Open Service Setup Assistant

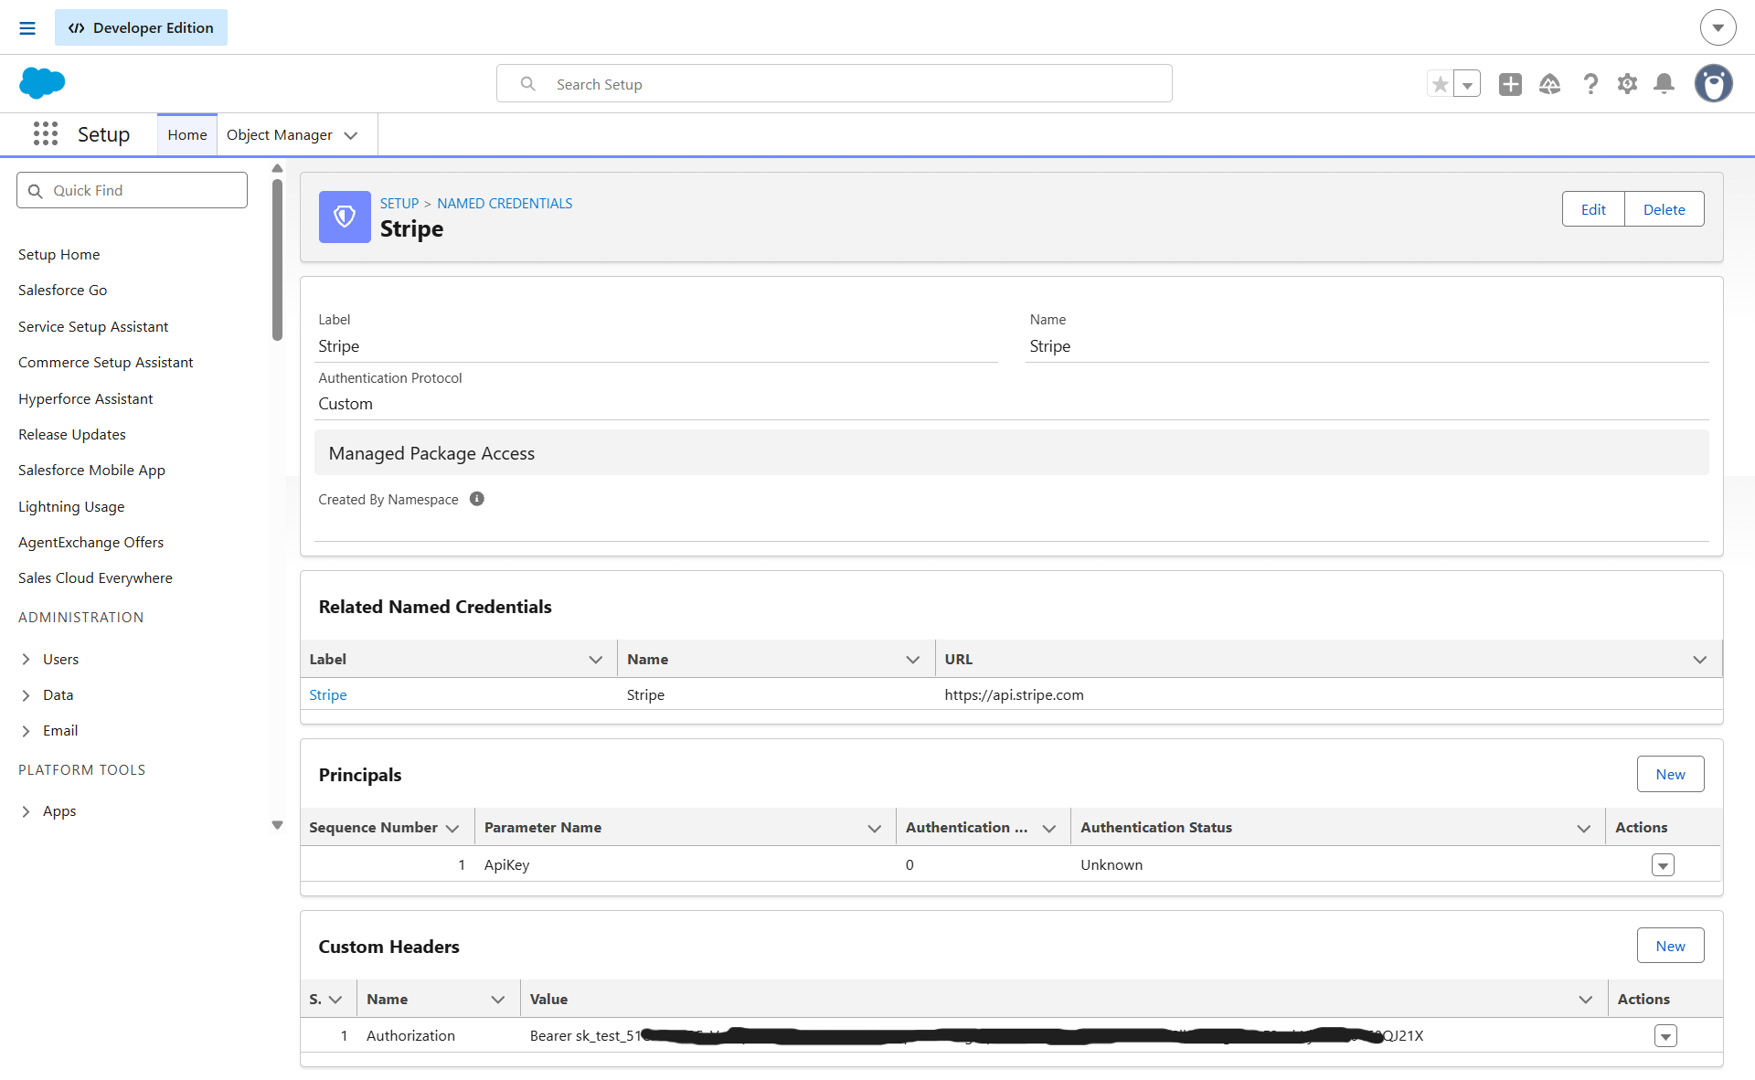point(93,326)
